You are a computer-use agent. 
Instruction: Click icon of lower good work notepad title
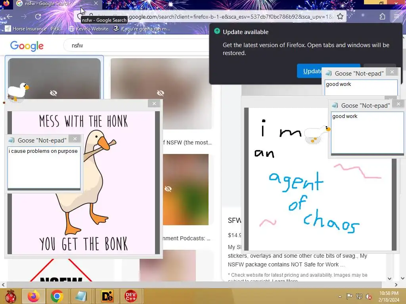[x=335, y=105]
